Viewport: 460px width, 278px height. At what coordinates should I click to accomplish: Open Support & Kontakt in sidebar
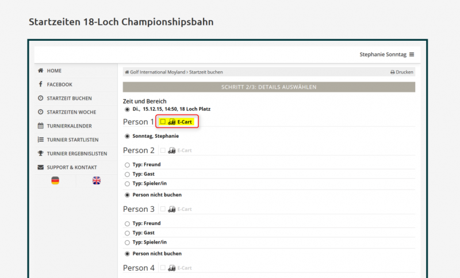tap(76, 167)
